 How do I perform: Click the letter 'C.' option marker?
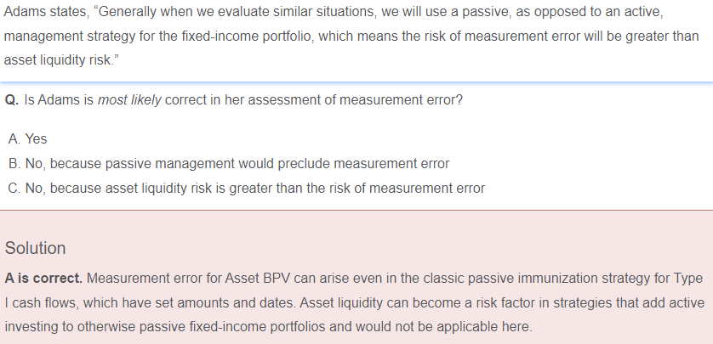(13, 188)
